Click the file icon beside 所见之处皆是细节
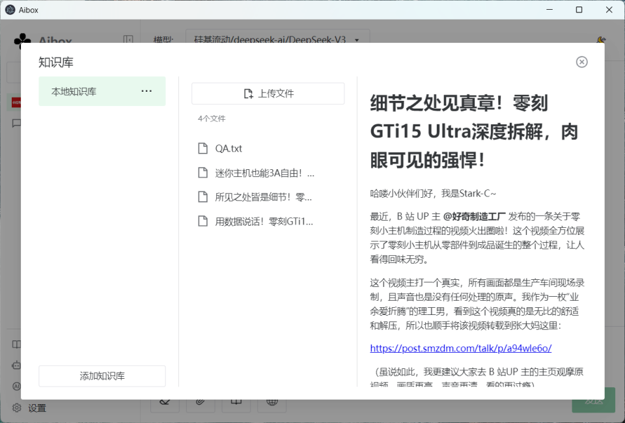Image resolution: width=625 pixels, height=423 pixels. 203,197
